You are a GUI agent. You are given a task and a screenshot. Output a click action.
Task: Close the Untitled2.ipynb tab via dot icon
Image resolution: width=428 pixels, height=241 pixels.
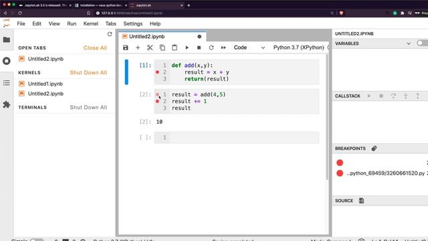pos(199,37)
